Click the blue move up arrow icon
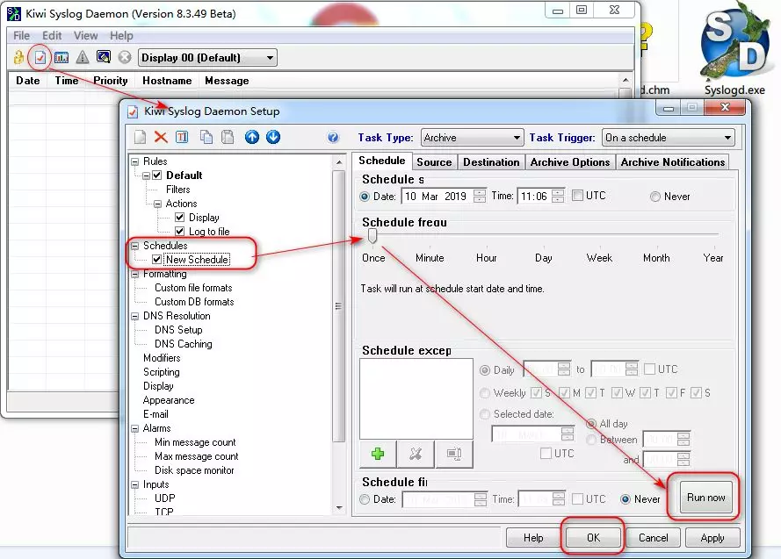 point(252,137)
